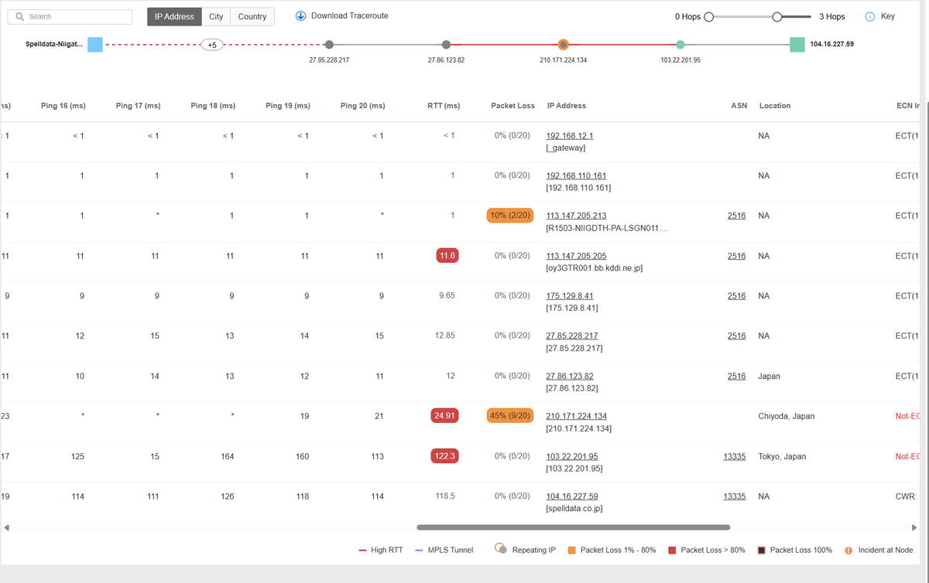Click the Packet Loss column header

(x=512, y=106)
